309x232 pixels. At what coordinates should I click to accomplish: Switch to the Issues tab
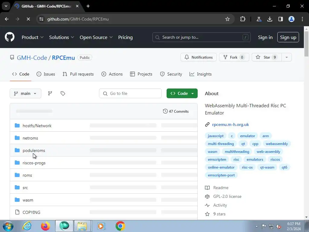46,74
